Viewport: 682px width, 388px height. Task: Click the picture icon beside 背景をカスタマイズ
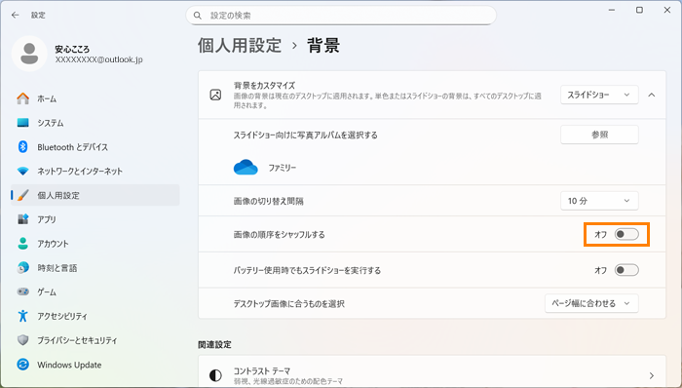point(215,95)
